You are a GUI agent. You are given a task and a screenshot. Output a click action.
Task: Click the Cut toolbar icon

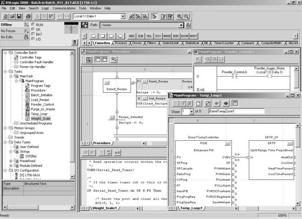point(37,16)
